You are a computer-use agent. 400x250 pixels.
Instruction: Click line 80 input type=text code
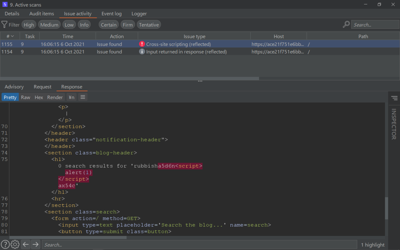(165, 225)
